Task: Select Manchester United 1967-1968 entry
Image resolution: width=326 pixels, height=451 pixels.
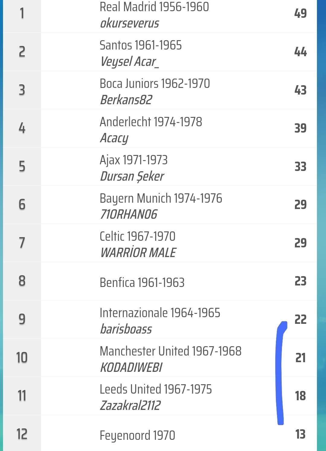Action: pos(170,351)
